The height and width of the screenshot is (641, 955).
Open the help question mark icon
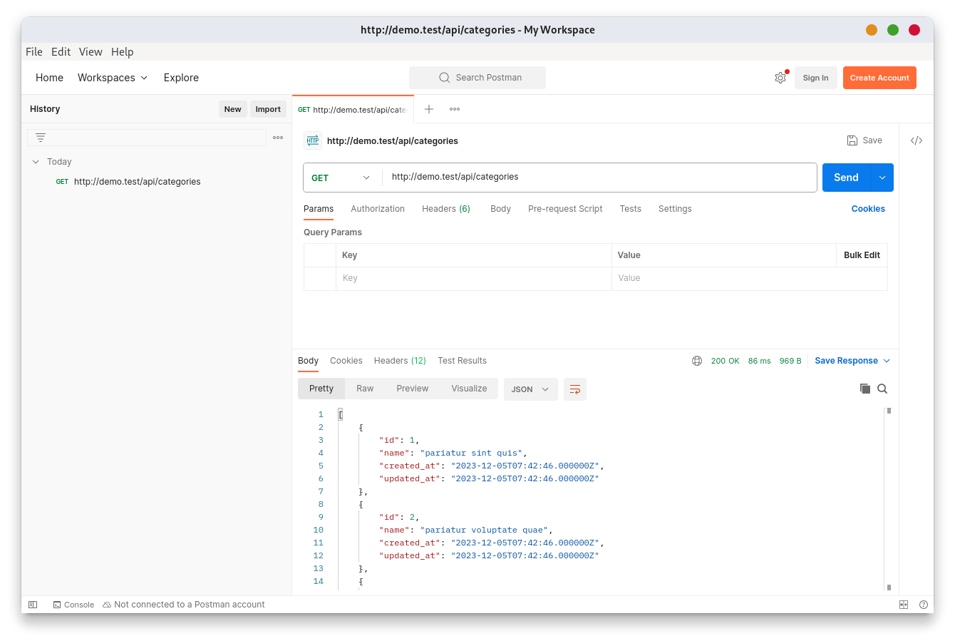(x=923, y=605)
